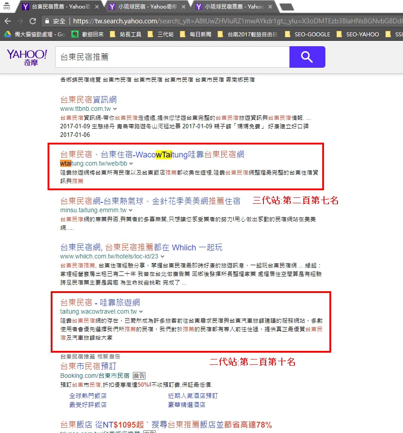Image resolution: width=403 pixels, height=433 pixels.
Task: Click the 卑南鄉民宿 link in the top row
Action: 240,80
